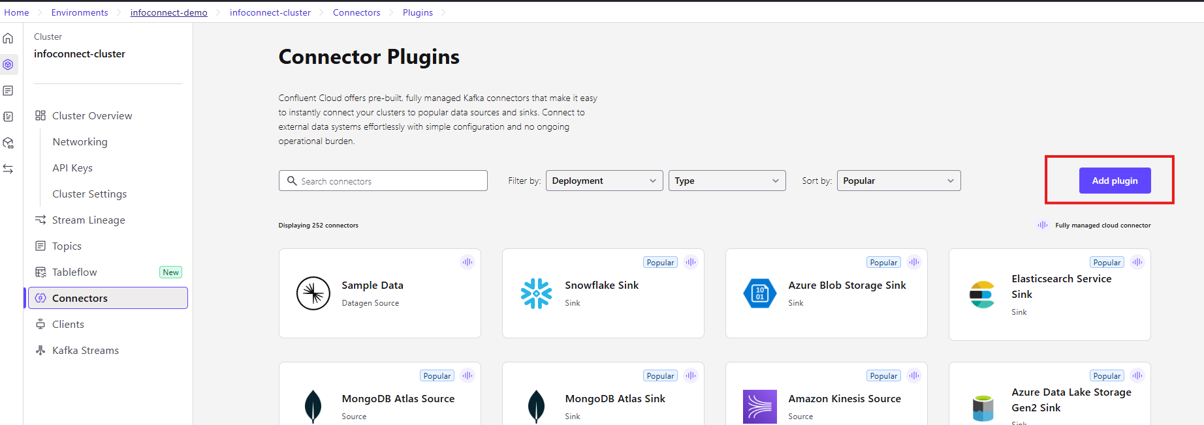1204x425 pixels.
Task: Click Popular badge on Azure Data Lake Storage card
Action: pos(1107,376)
